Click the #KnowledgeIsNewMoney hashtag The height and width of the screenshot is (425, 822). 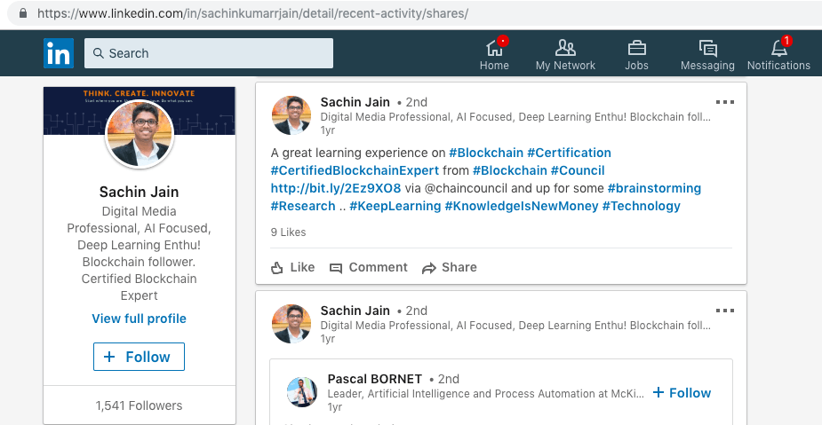coord(520,206)
